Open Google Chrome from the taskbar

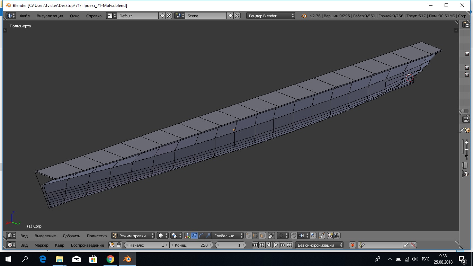[x=110, y=259]
